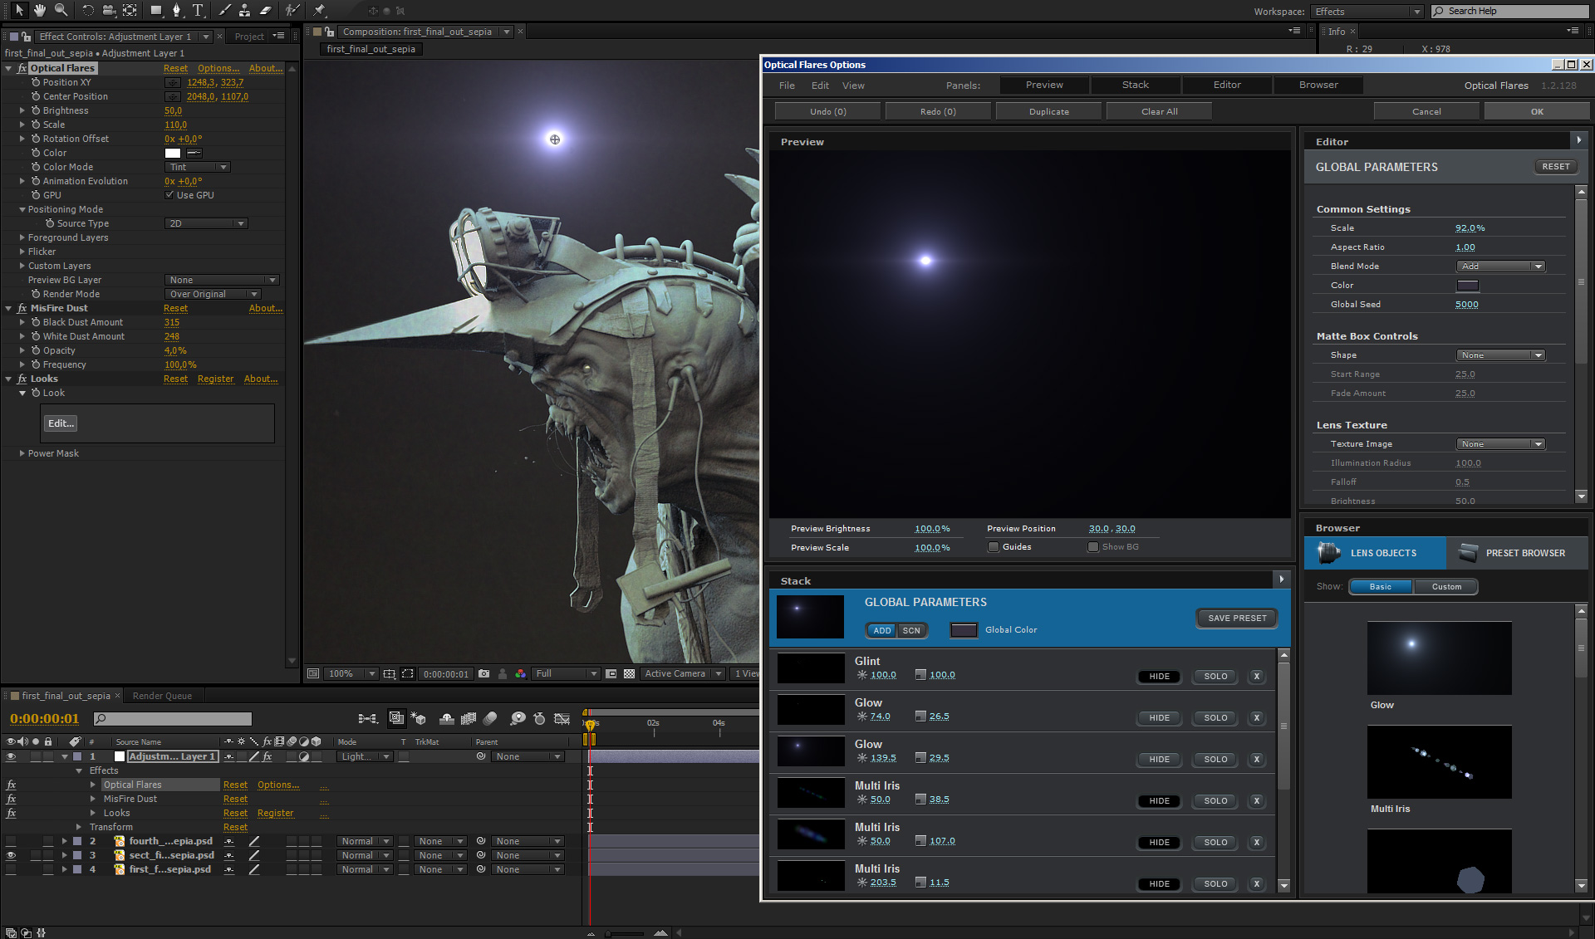Image resolution: width=1595 pixels, height=939 pixels.
Task: Enable Motion Blur icon in timeline
Action: [x=490, y=718]
